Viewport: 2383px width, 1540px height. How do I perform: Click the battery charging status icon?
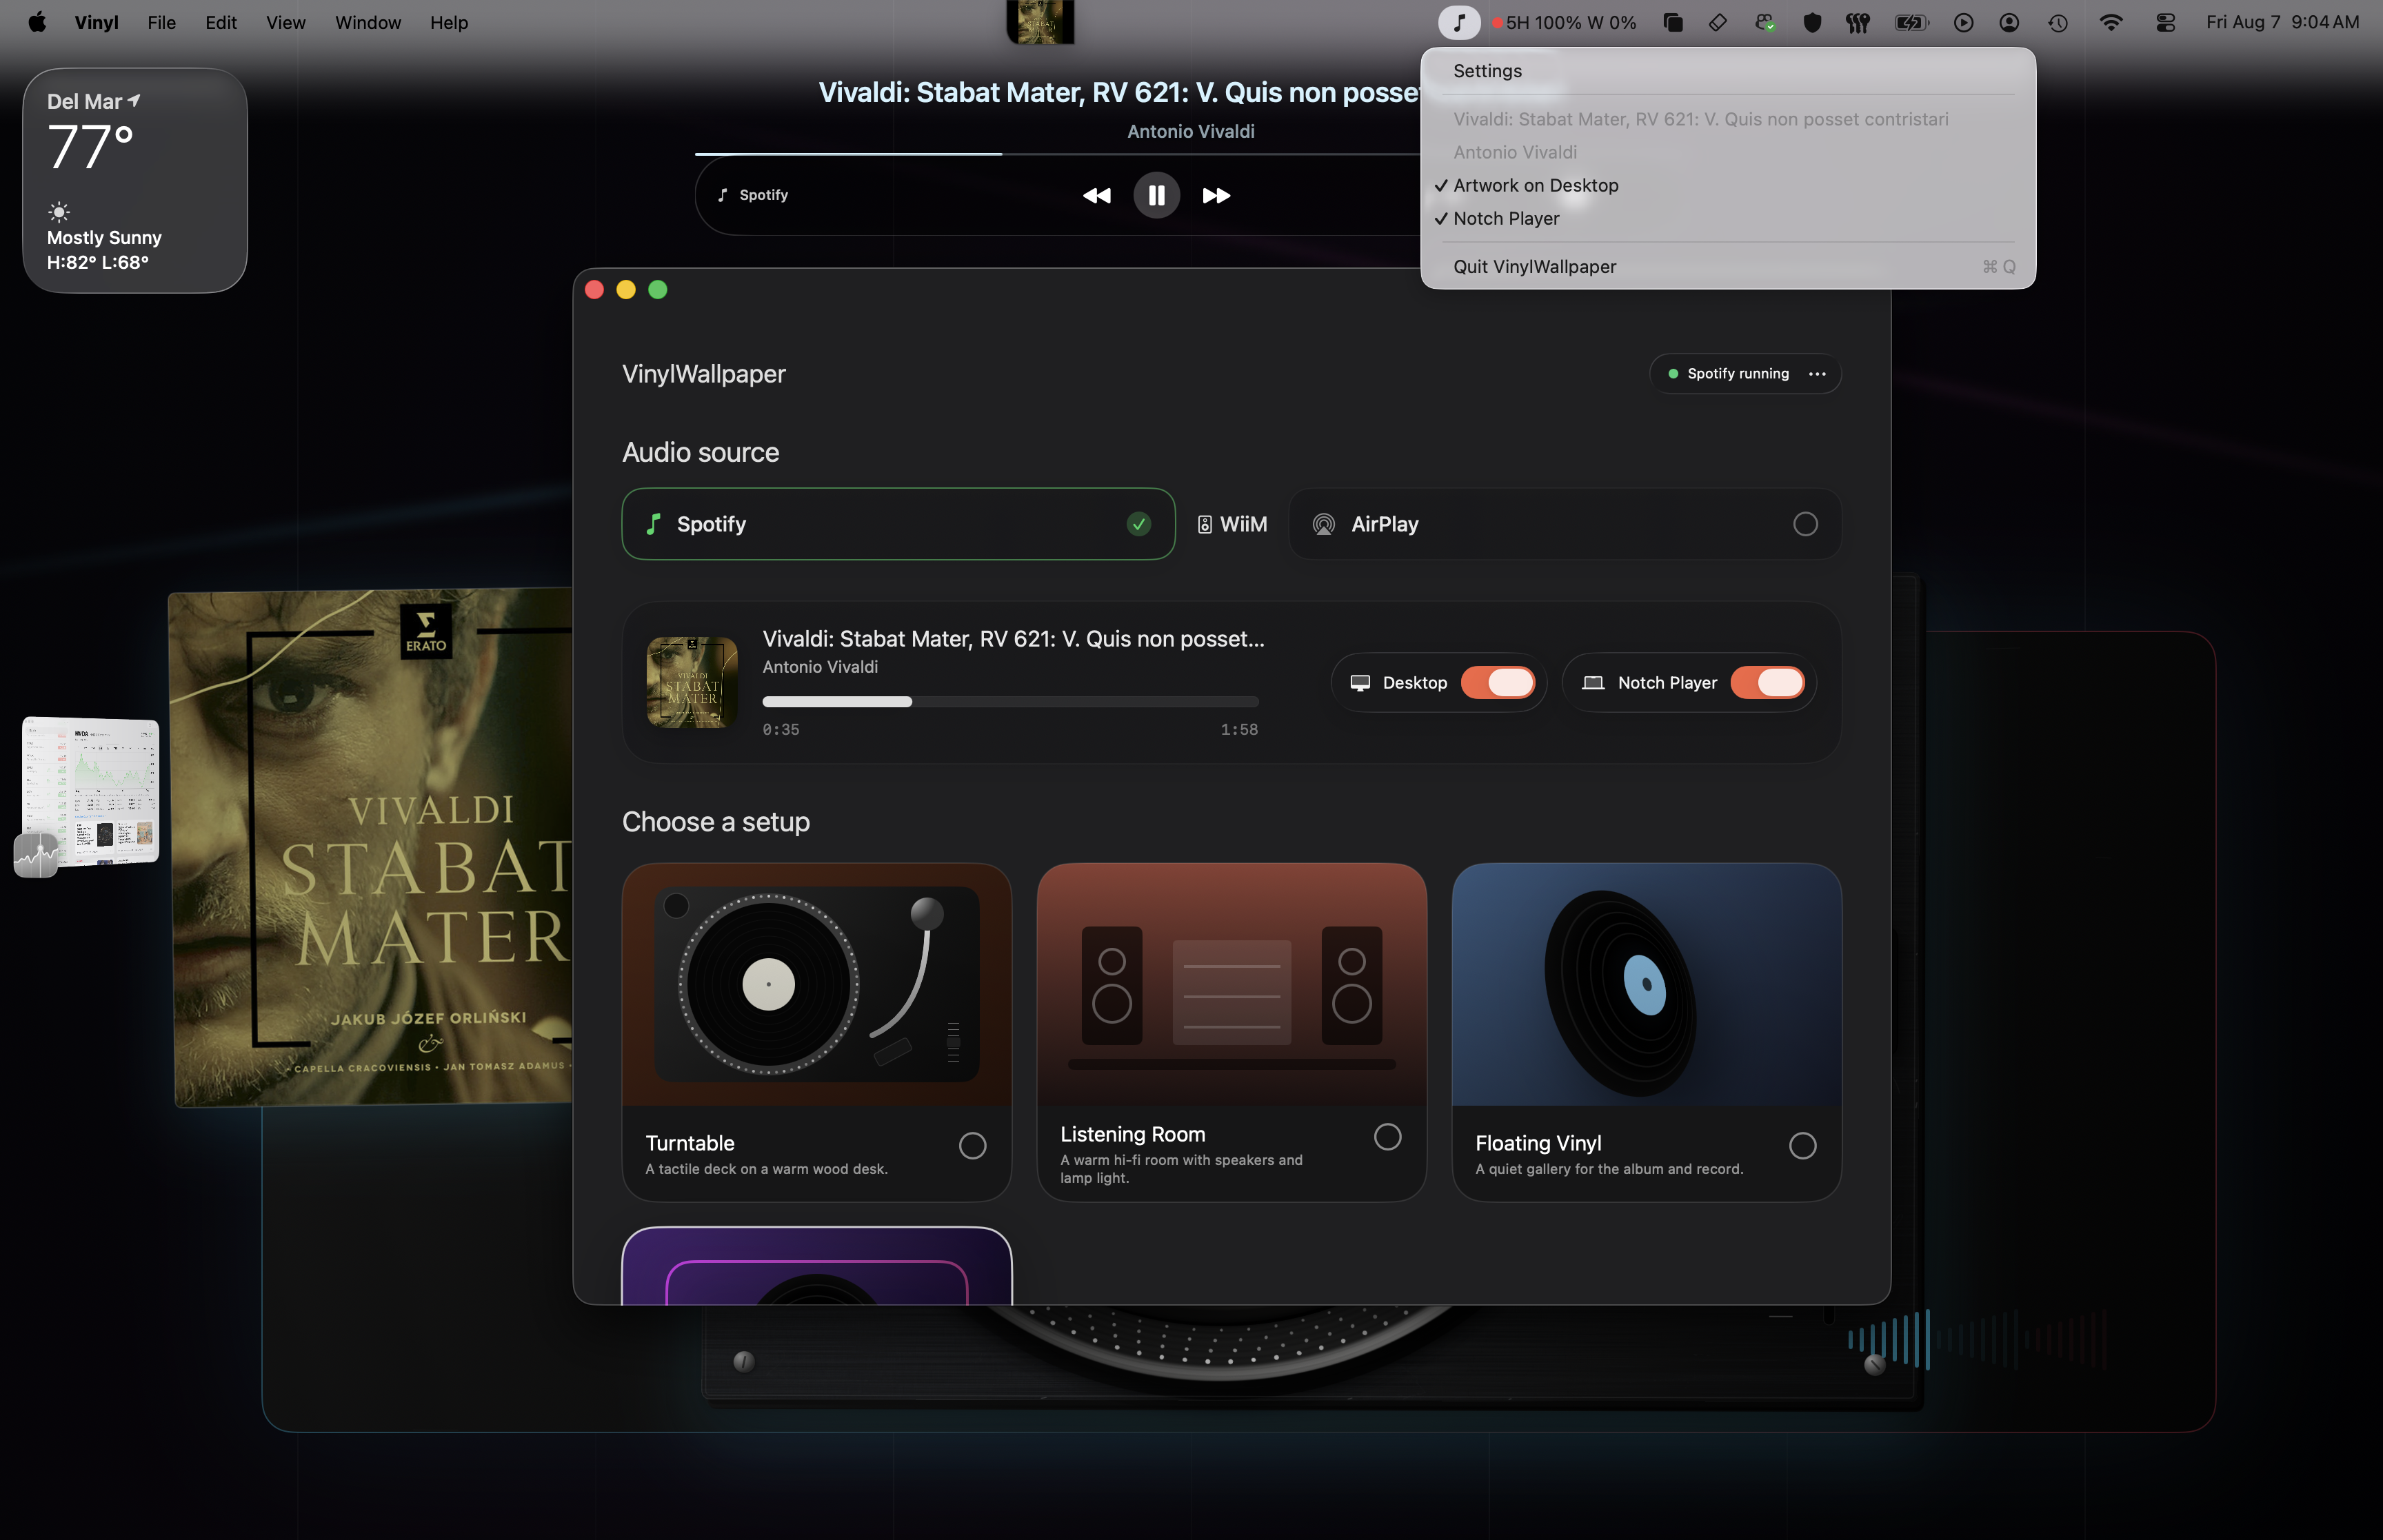pos(1911,22)
